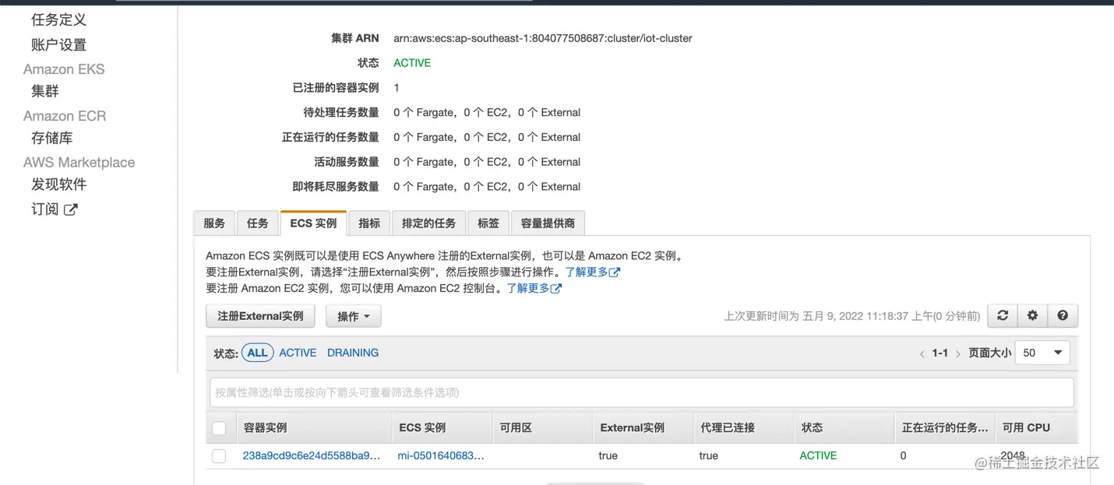
Task: Sort by 正在运行的任务 column header
Action: click(x=945, y=428)
